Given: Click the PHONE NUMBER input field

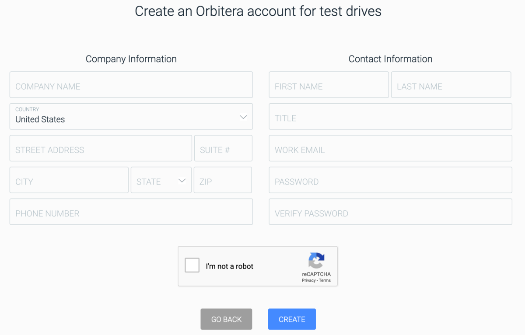Looking at the screenshot, I should point(131,212).
